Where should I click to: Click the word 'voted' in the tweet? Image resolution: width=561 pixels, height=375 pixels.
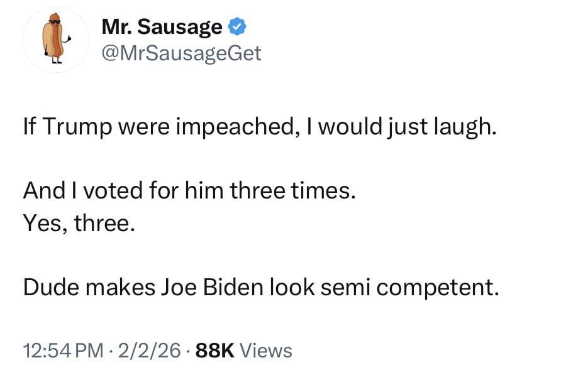tap(110, 191)
